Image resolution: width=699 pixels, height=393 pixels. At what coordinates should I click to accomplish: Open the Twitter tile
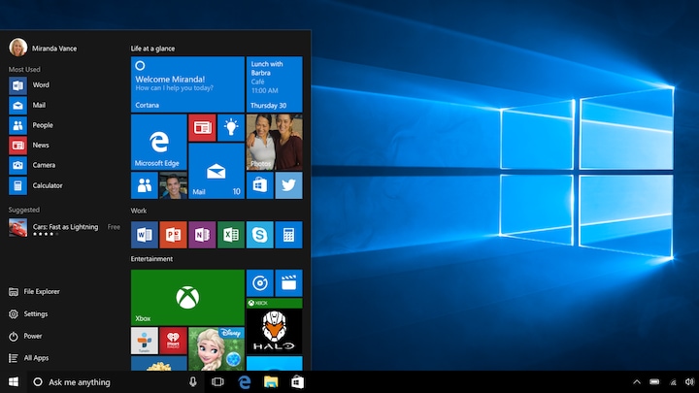point(289,185)
